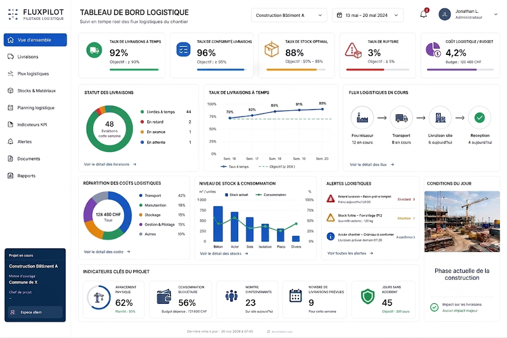Viewport: 507px width, 338px height.
Task: Click the Commune de X text
Action: click(23, 282)
